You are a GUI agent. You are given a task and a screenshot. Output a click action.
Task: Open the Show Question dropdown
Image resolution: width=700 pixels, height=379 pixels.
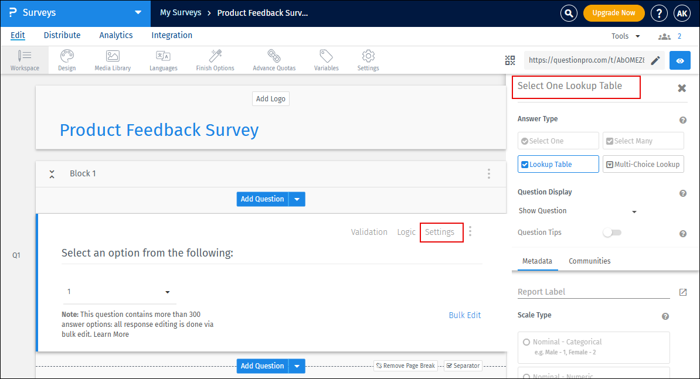coord(577,211)
